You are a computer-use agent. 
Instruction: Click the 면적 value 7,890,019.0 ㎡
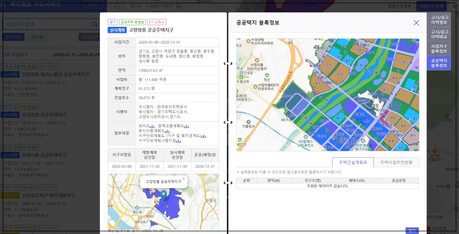151,71
